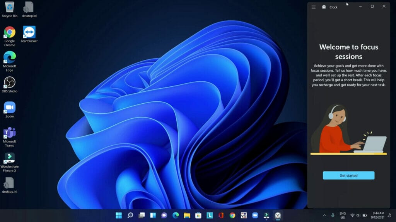The image size is (396, 222).
Task: Click the taskbar Search icon
Action: [130, 215]
